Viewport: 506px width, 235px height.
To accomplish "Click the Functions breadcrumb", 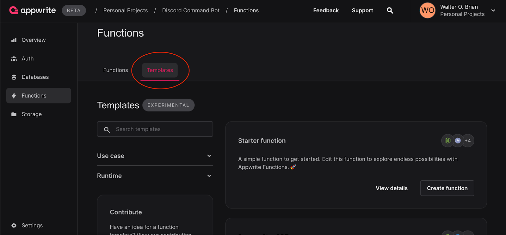I will [246, 10].
